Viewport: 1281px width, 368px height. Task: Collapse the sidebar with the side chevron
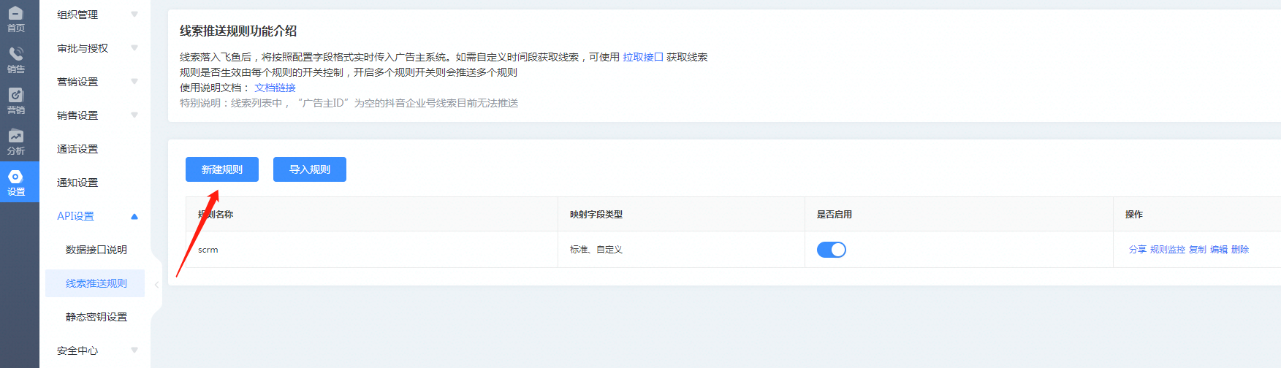(x=156, y=285)
